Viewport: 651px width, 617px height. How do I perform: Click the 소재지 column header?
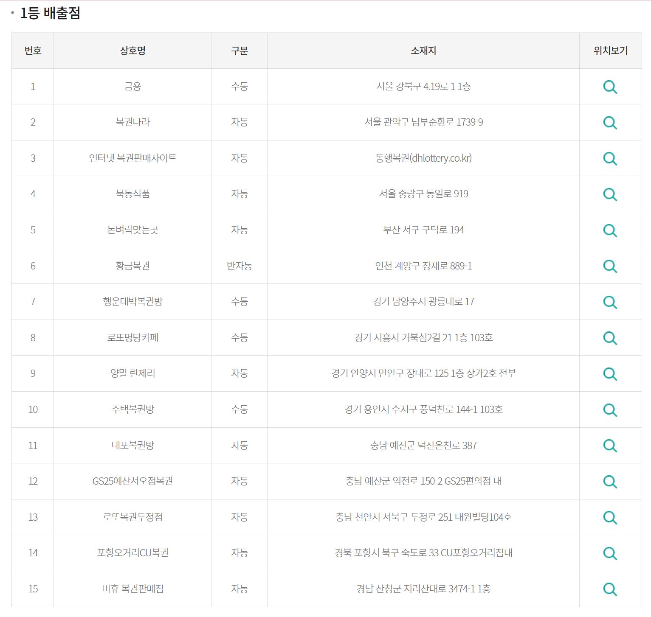pos(423,50)
